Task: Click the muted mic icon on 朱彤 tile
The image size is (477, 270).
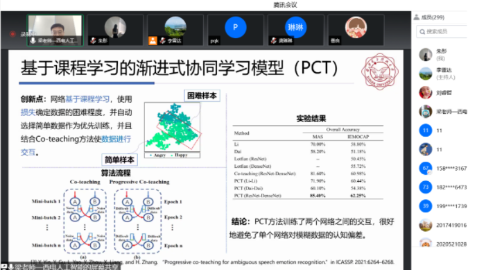Action: [93, 40]
